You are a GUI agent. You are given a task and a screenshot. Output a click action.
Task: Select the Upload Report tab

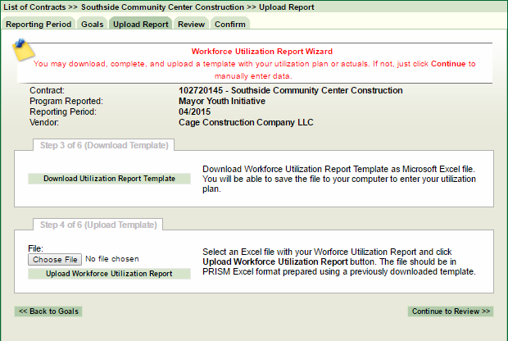click(140, 24)
